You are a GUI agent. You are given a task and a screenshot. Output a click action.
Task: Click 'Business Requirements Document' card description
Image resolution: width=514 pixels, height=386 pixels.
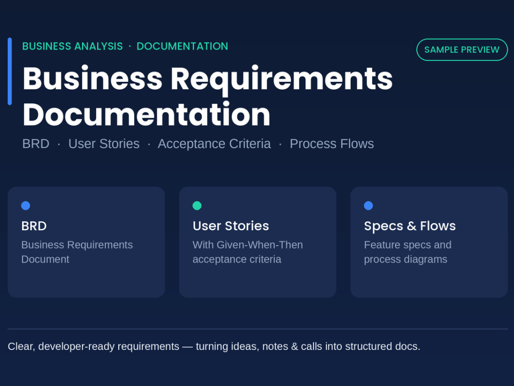77,252
